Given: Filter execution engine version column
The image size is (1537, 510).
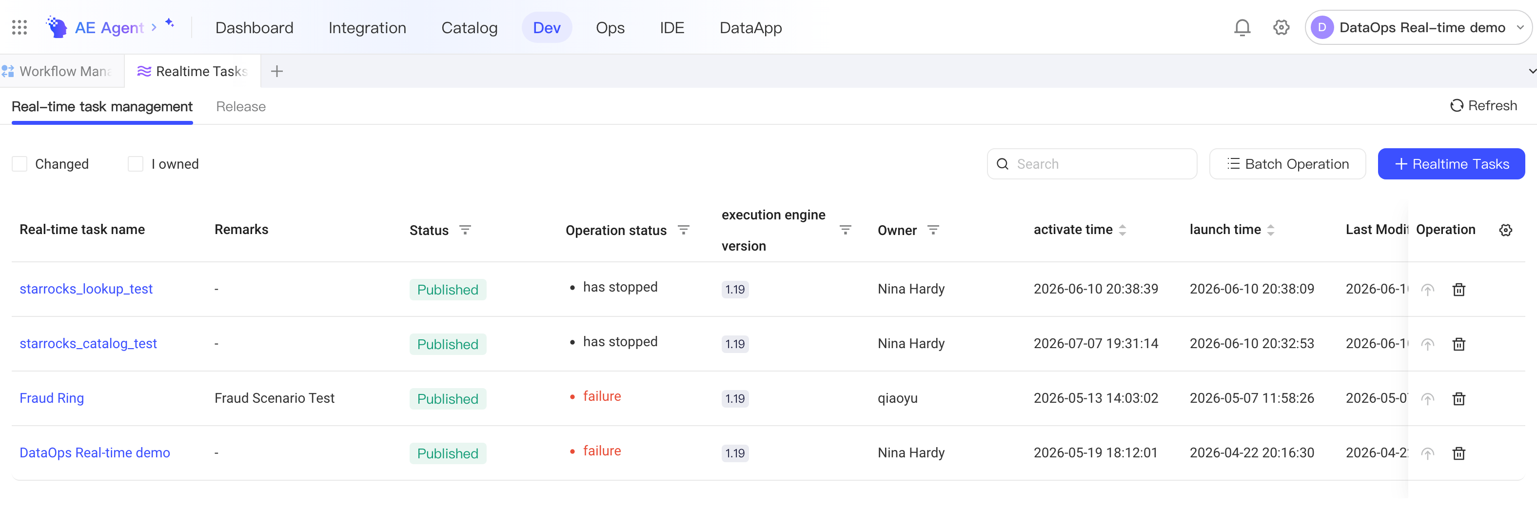Looking at the screenshot, I should pos(845,230).
